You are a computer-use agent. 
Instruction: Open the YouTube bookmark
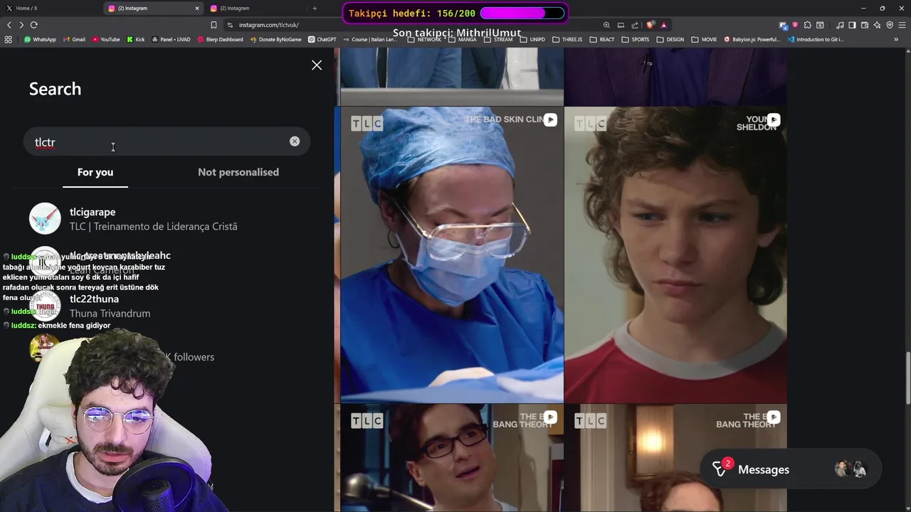tap(106, 39)
